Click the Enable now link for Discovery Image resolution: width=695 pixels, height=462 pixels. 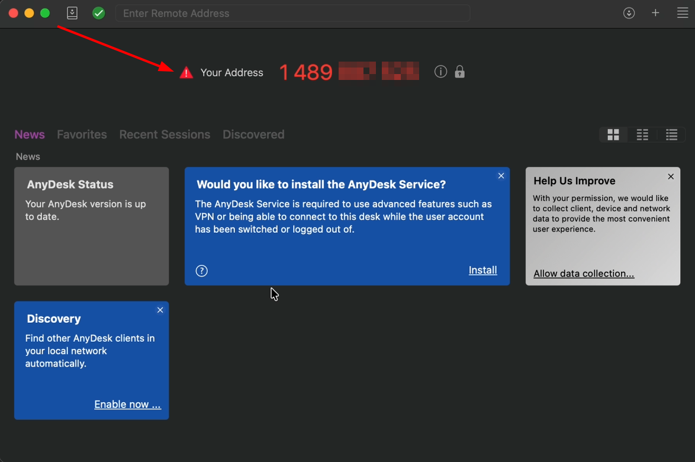127,405
